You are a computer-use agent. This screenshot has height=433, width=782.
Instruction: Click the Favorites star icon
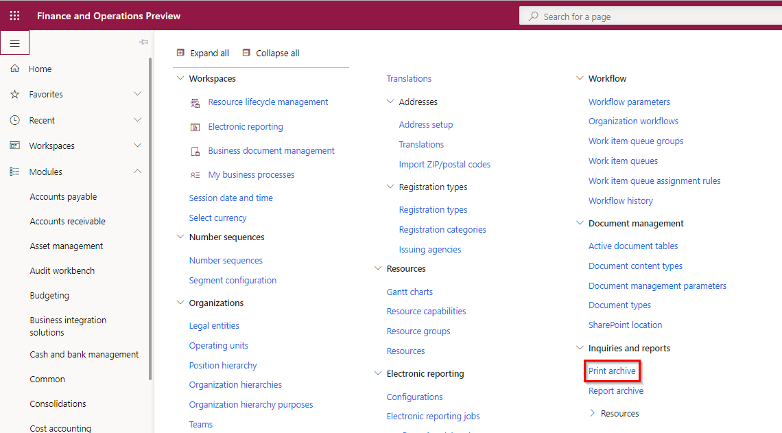coord(14,94)
